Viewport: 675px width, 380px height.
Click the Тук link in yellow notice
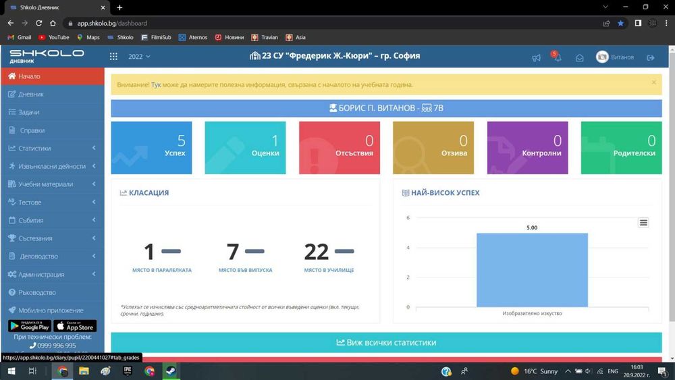click(156, 85)
